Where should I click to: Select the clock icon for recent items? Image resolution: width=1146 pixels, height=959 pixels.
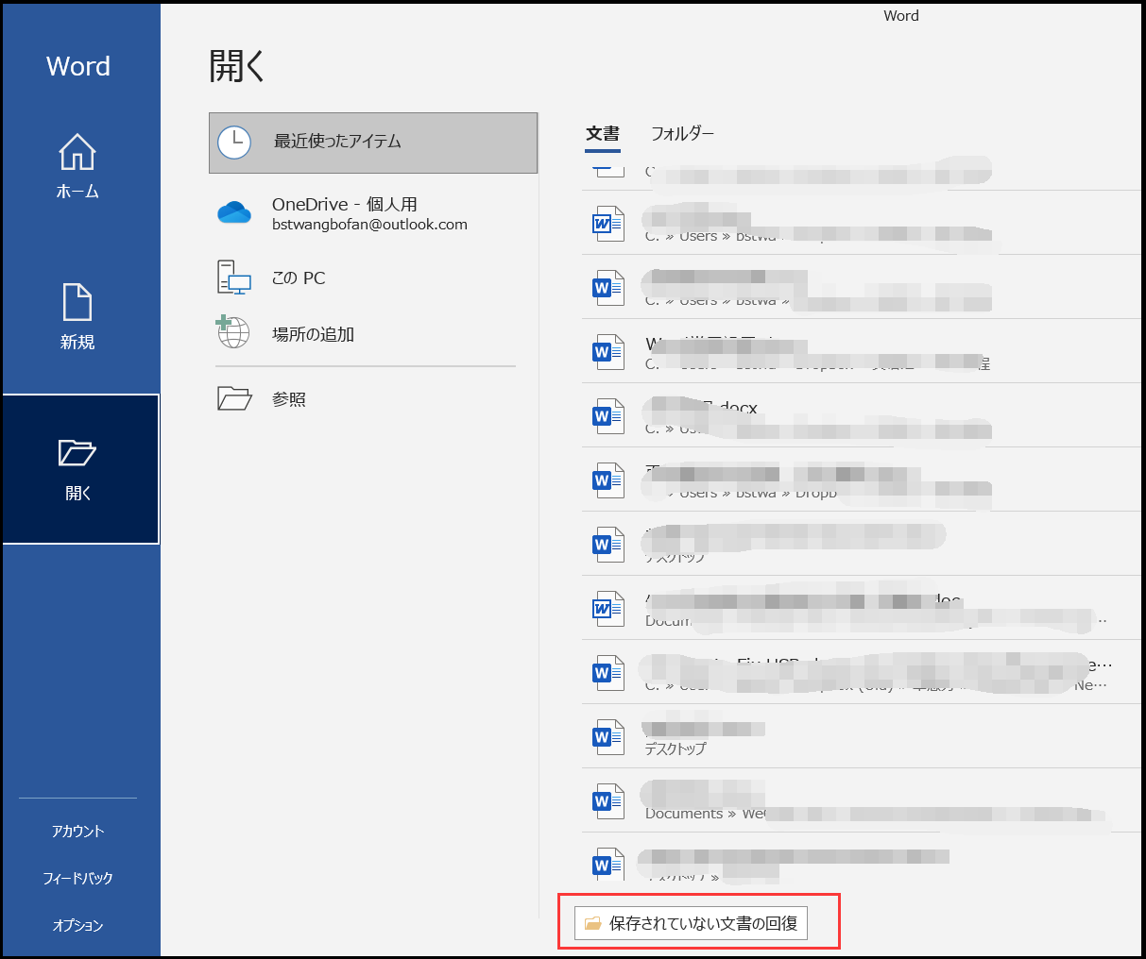click(x=234, y=143)
